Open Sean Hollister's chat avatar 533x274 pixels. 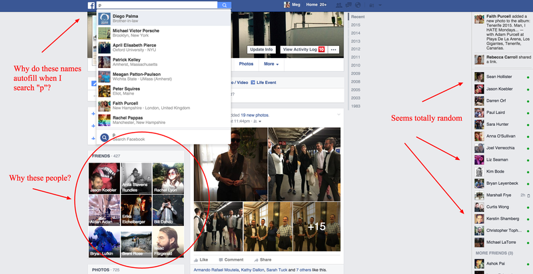pyautogui.click(x=479, y=77)
